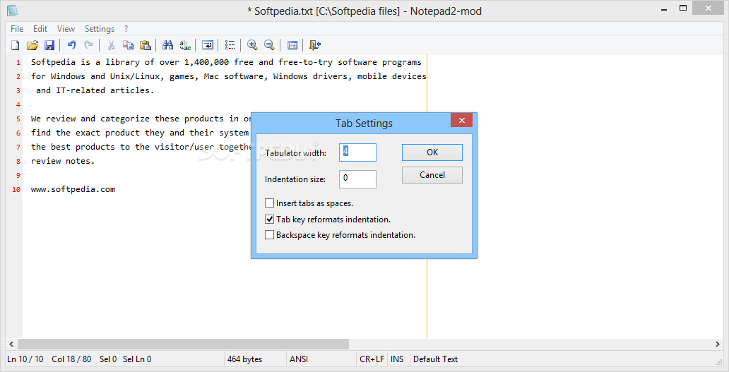The image size is (729, 372).
Task: Click the 'Col 18 / 80' status entry
Action: 71,359
